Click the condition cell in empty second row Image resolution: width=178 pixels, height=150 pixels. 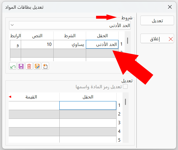pyautogui.click(x=70, y=53)
